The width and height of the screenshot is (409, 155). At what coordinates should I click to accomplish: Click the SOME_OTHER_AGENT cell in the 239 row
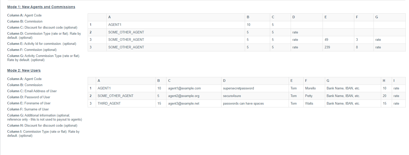point(176,47)
